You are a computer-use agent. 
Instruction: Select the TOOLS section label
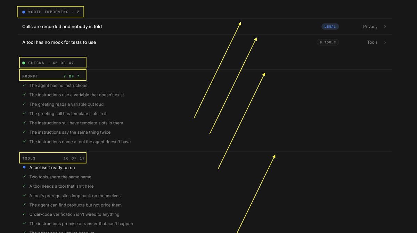click(x=29, y=159)
